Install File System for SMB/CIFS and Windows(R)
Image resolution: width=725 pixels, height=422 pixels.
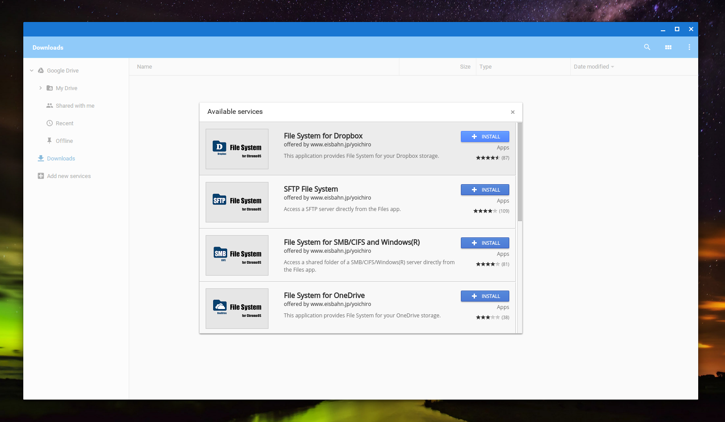[x=485, y=243]
